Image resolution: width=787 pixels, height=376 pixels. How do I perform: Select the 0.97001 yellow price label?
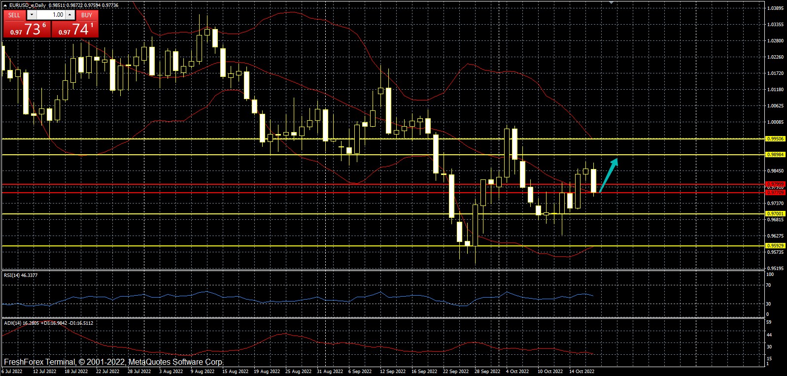(x=775, y=214)
